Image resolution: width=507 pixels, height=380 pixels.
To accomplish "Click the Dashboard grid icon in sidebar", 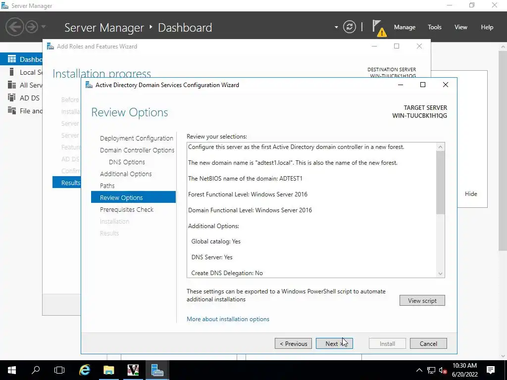I will [12, 59].
